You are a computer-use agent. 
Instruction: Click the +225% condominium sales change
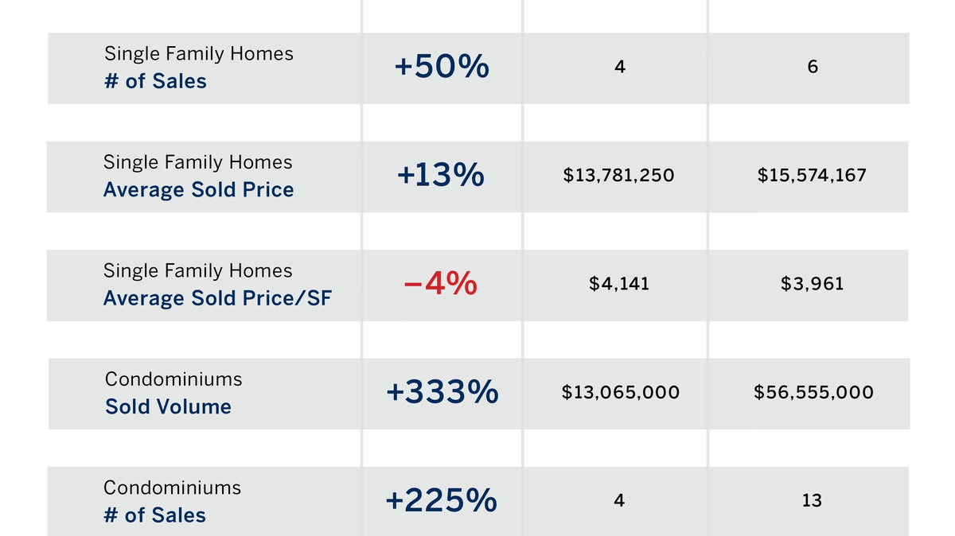[x=442, y=501]
